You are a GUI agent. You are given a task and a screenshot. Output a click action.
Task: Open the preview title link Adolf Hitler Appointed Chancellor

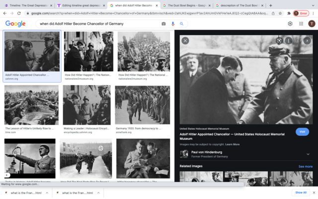pos(232,136)
